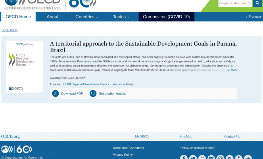The image size is (263, 159).
Task: Open the OECD LinkedIn icon
Action: click(211, 157)
